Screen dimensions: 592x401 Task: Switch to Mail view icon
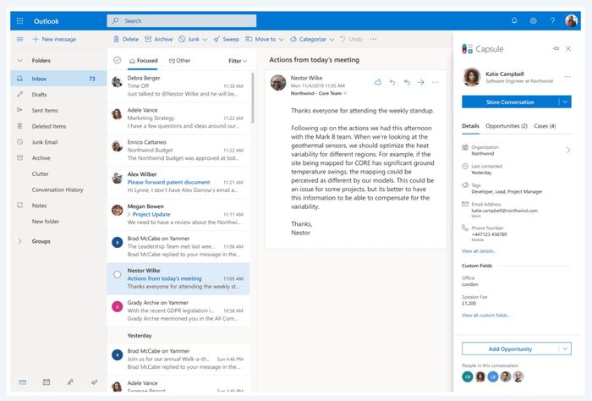click(x=23, y=382)
